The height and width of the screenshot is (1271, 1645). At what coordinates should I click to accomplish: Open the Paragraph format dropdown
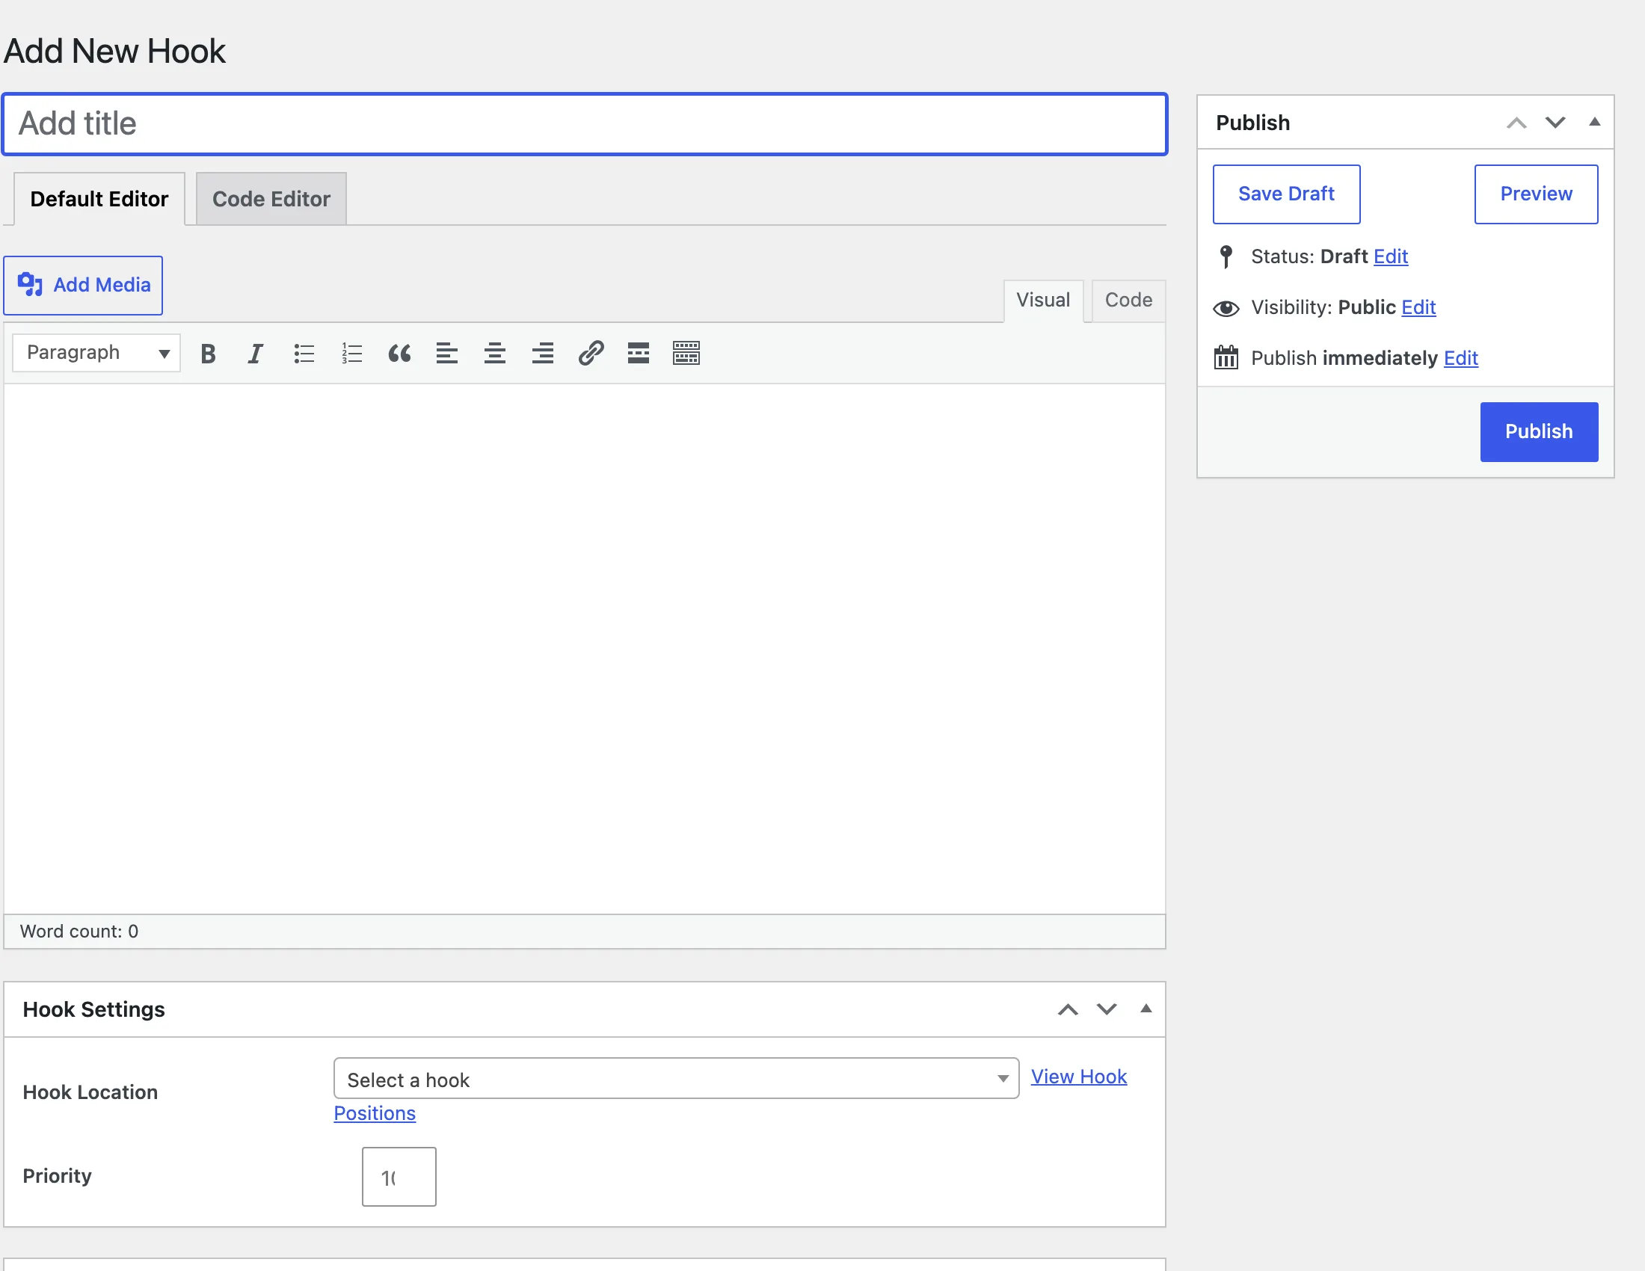tap(96, 353)
